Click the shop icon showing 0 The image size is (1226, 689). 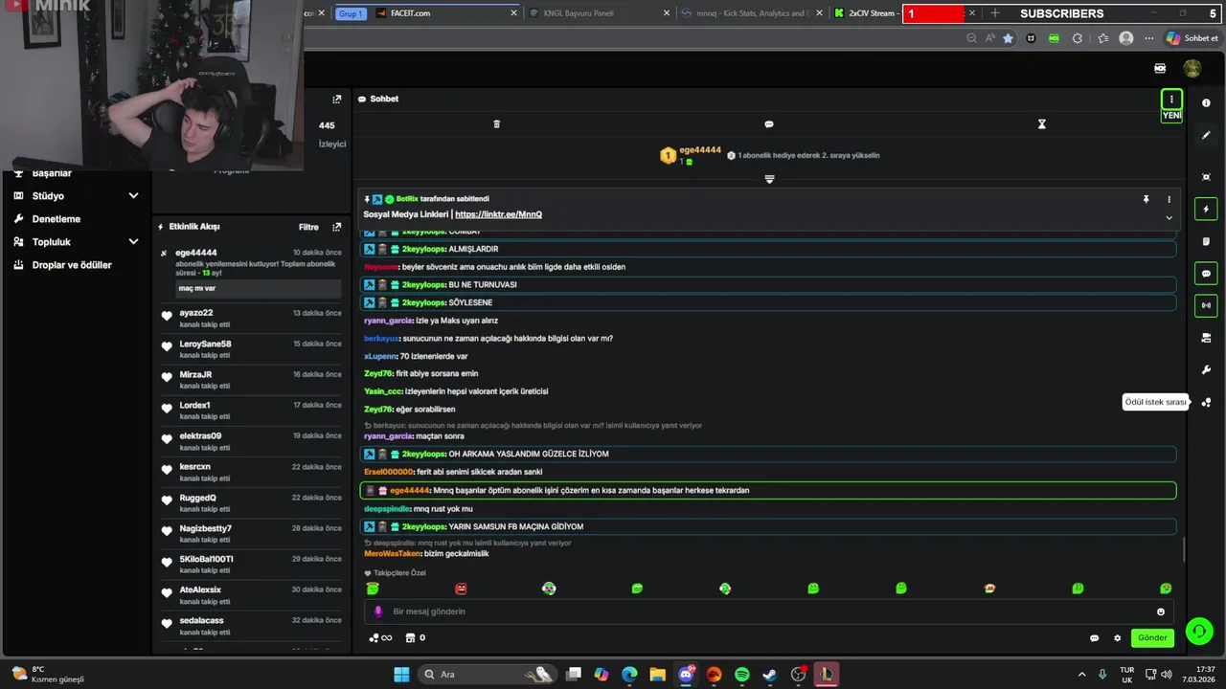pyautogui.click(x=416, y=638)
